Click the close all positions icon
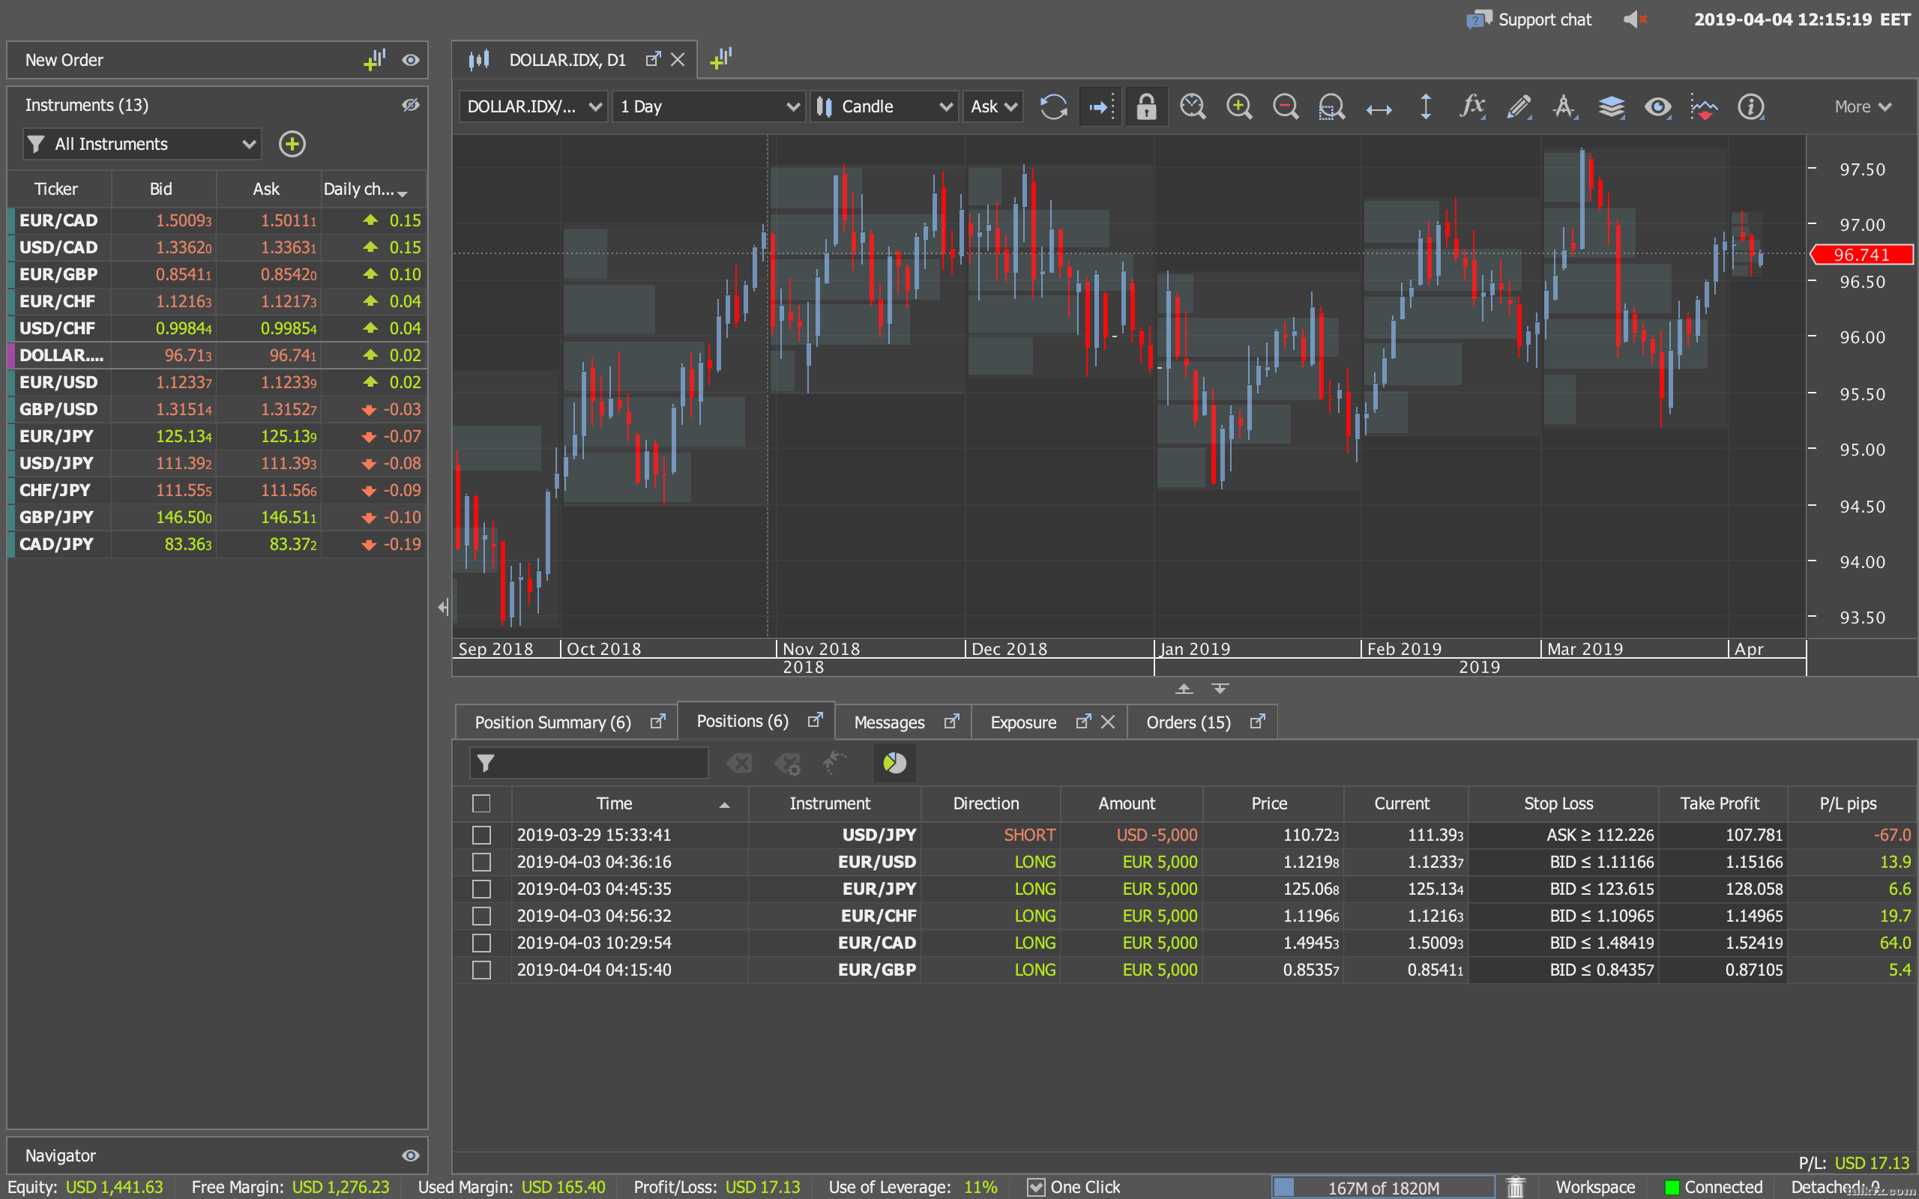1919x1199 pixels. 739,763
